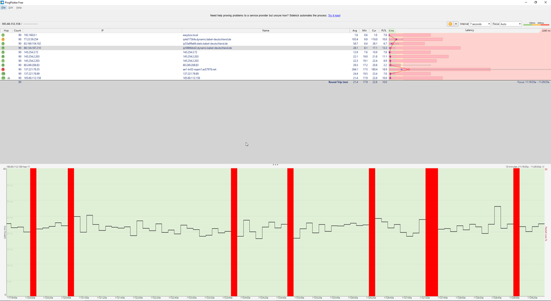Viewport: 551px width, 301px height.
Task: Sort by the Min column header
Action: [365, 30]
